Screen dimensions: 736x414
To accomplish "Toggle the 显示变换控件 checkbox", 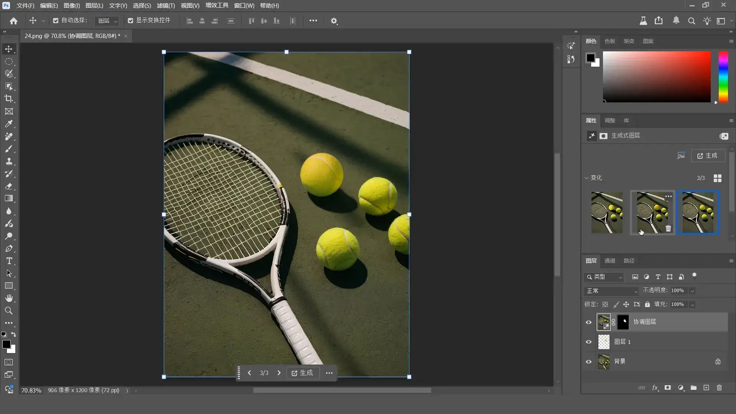I will pos(130,21).
